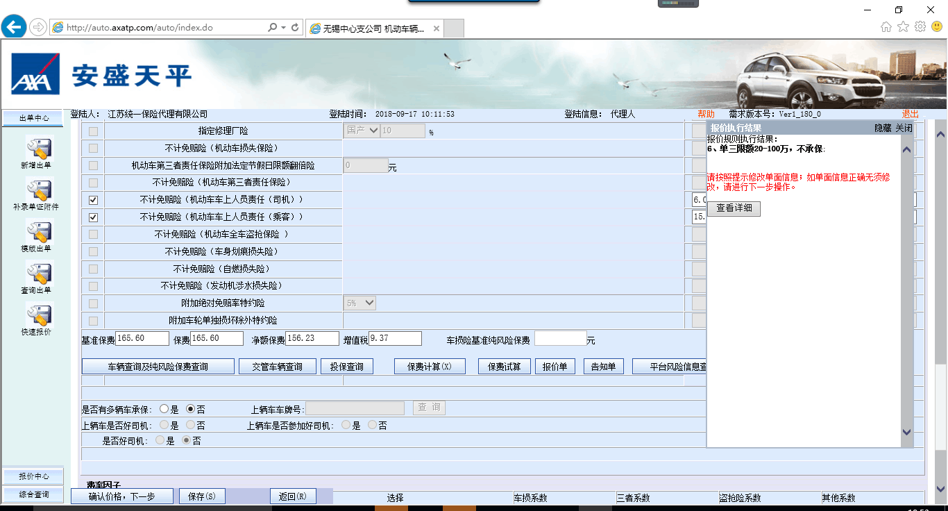Viewport: 948px width, 511px height.
Task: Click the browser back arrow button
Action: pos(14,27)
